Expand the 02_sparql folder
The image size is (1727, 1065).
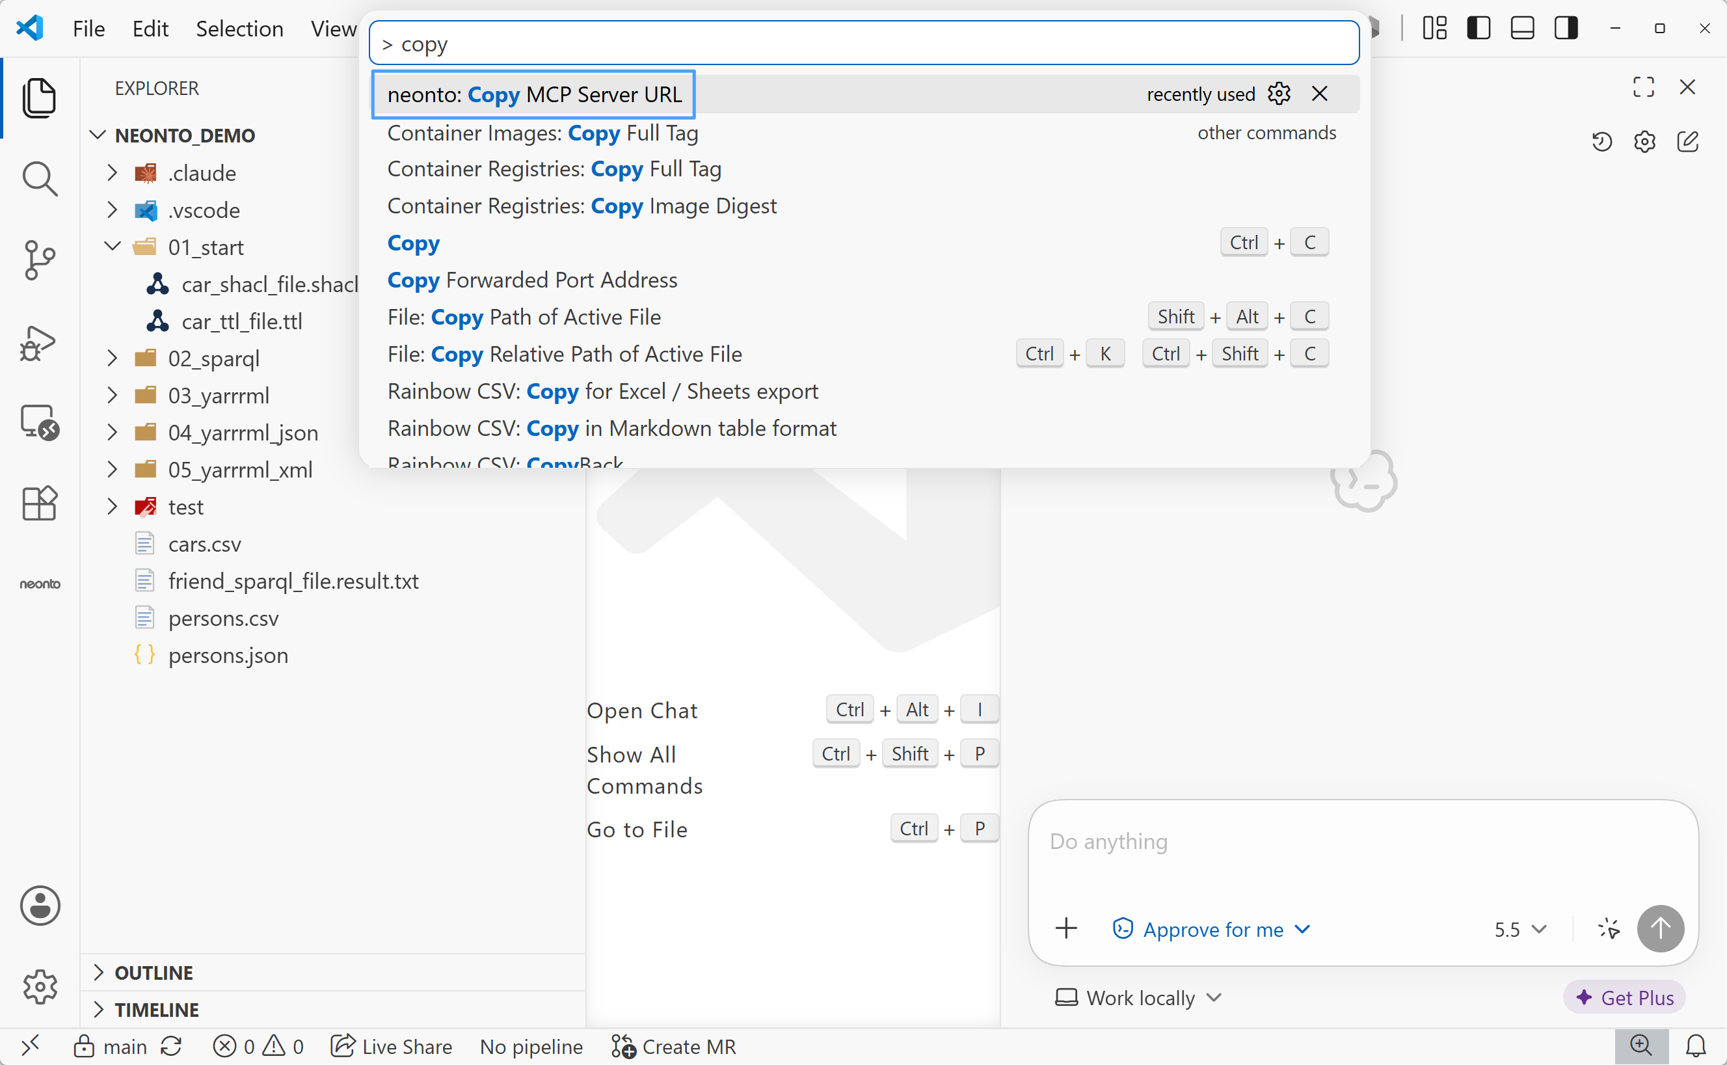point(112,358)
